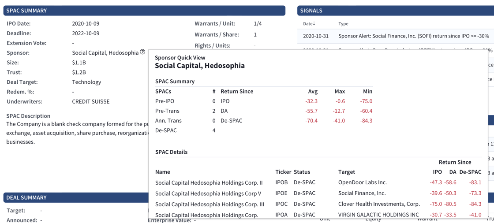
Task: Click the Social Capital, Hedosophia sponsor link
Action: (105, 53)
